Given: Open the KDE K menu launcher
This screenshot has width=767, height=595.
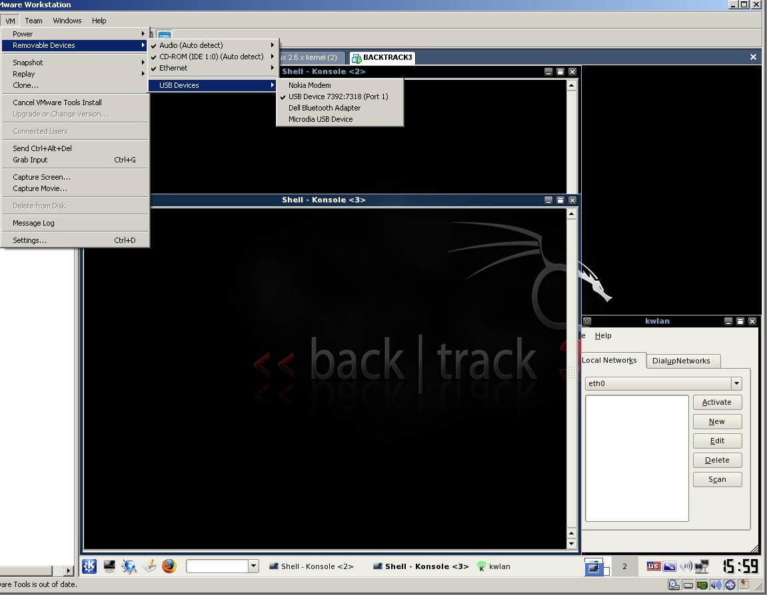Looking at the screenshot, I should point(89,566).
